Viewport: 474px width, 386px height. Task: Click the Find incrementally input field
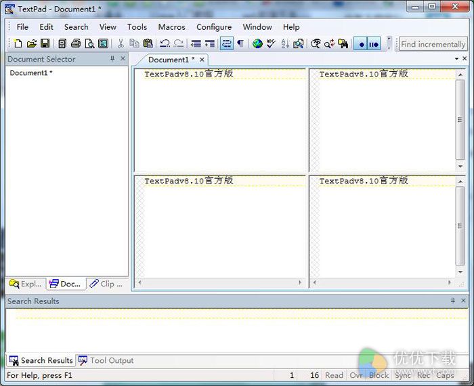[x=433, y=44]
